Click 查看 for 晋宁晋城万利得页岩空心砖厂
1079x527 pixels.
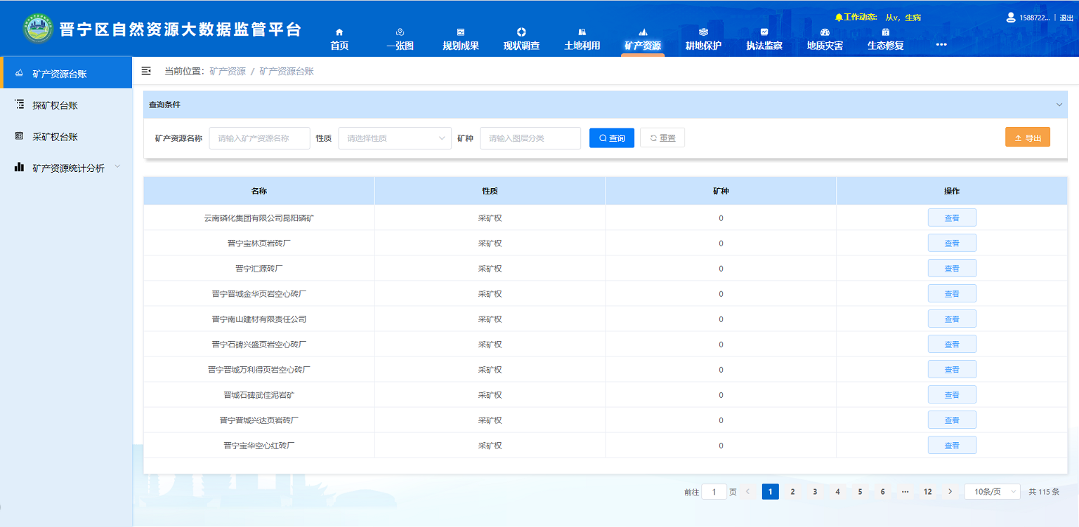click(952, 369)
